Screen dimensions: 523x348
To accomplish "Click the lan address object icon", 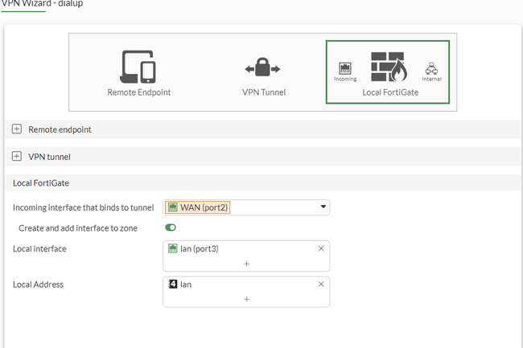I will (172, 284).
